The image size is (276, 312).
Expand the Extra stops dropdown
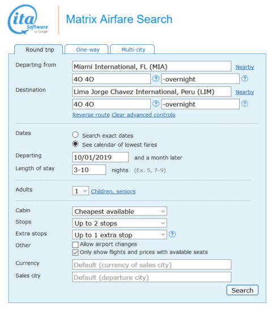point(120,235)
